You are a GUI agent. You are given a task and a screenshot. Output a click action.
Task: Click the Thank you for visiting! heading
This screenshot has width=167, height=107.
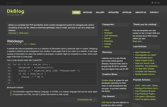145,24
